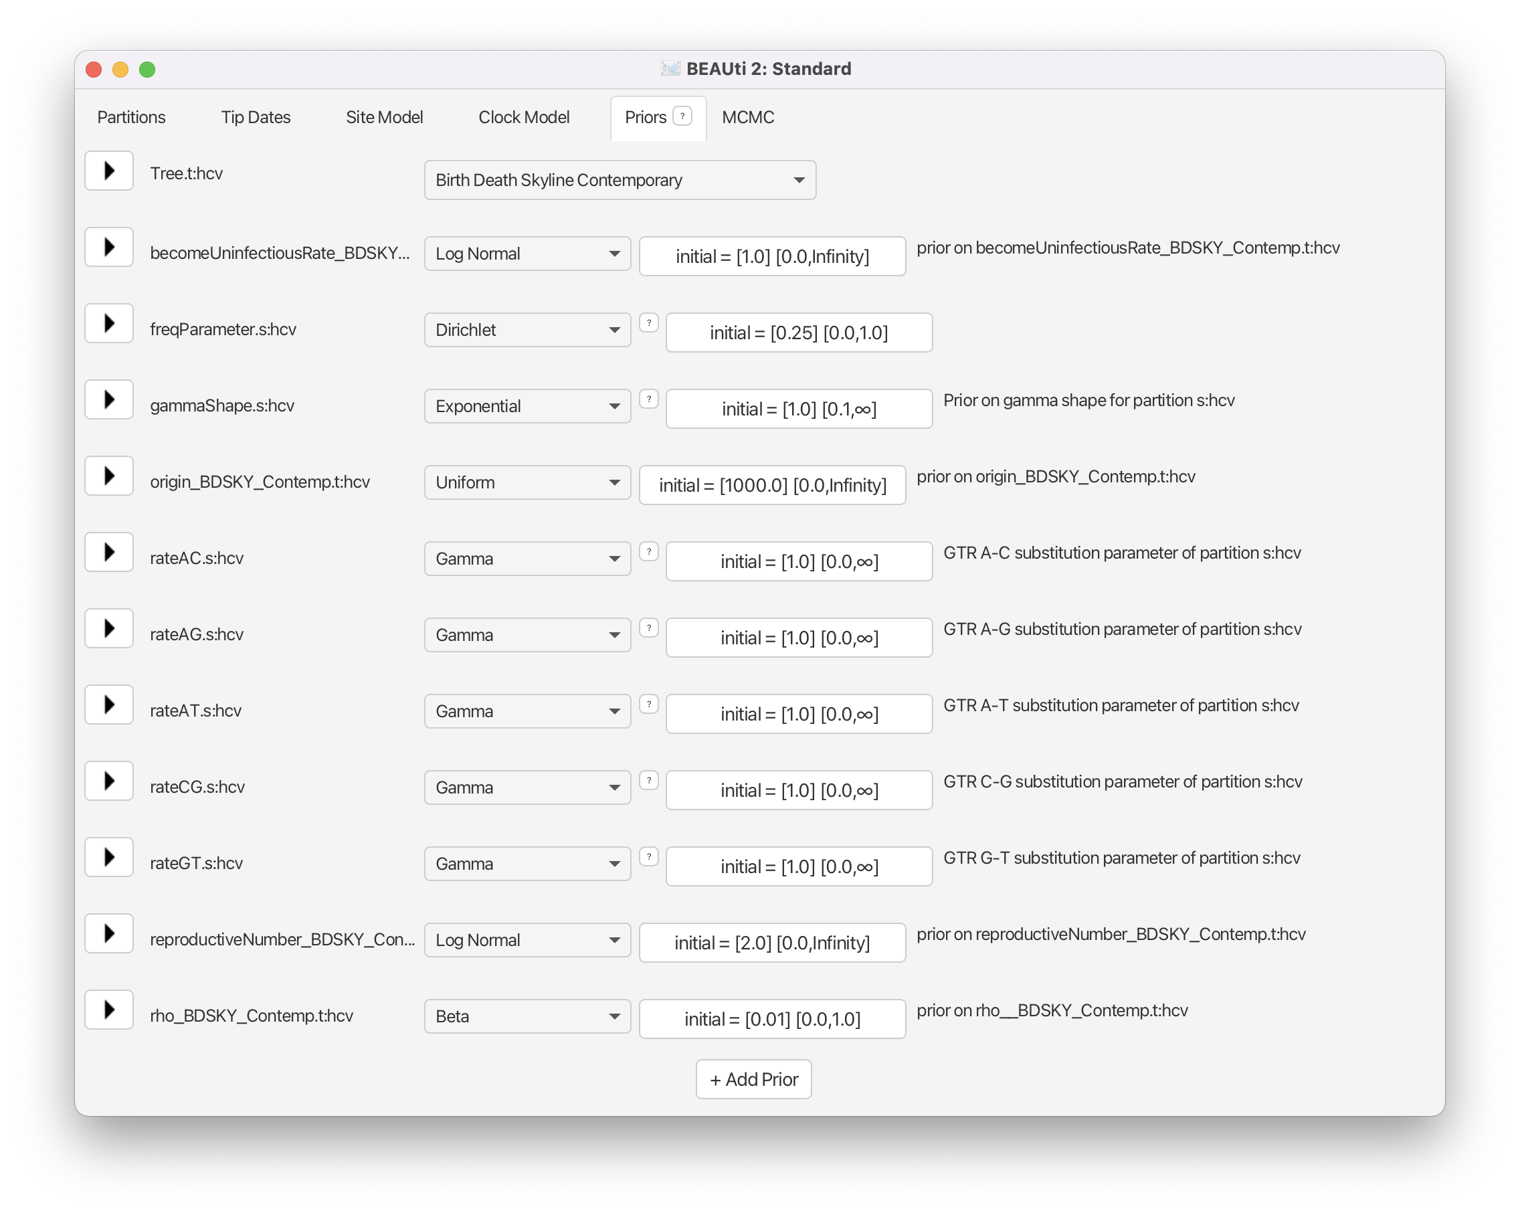Click help icon for rateGT Gamma prior
This screenshot has width=1520, height=1215.
point(648,856)
